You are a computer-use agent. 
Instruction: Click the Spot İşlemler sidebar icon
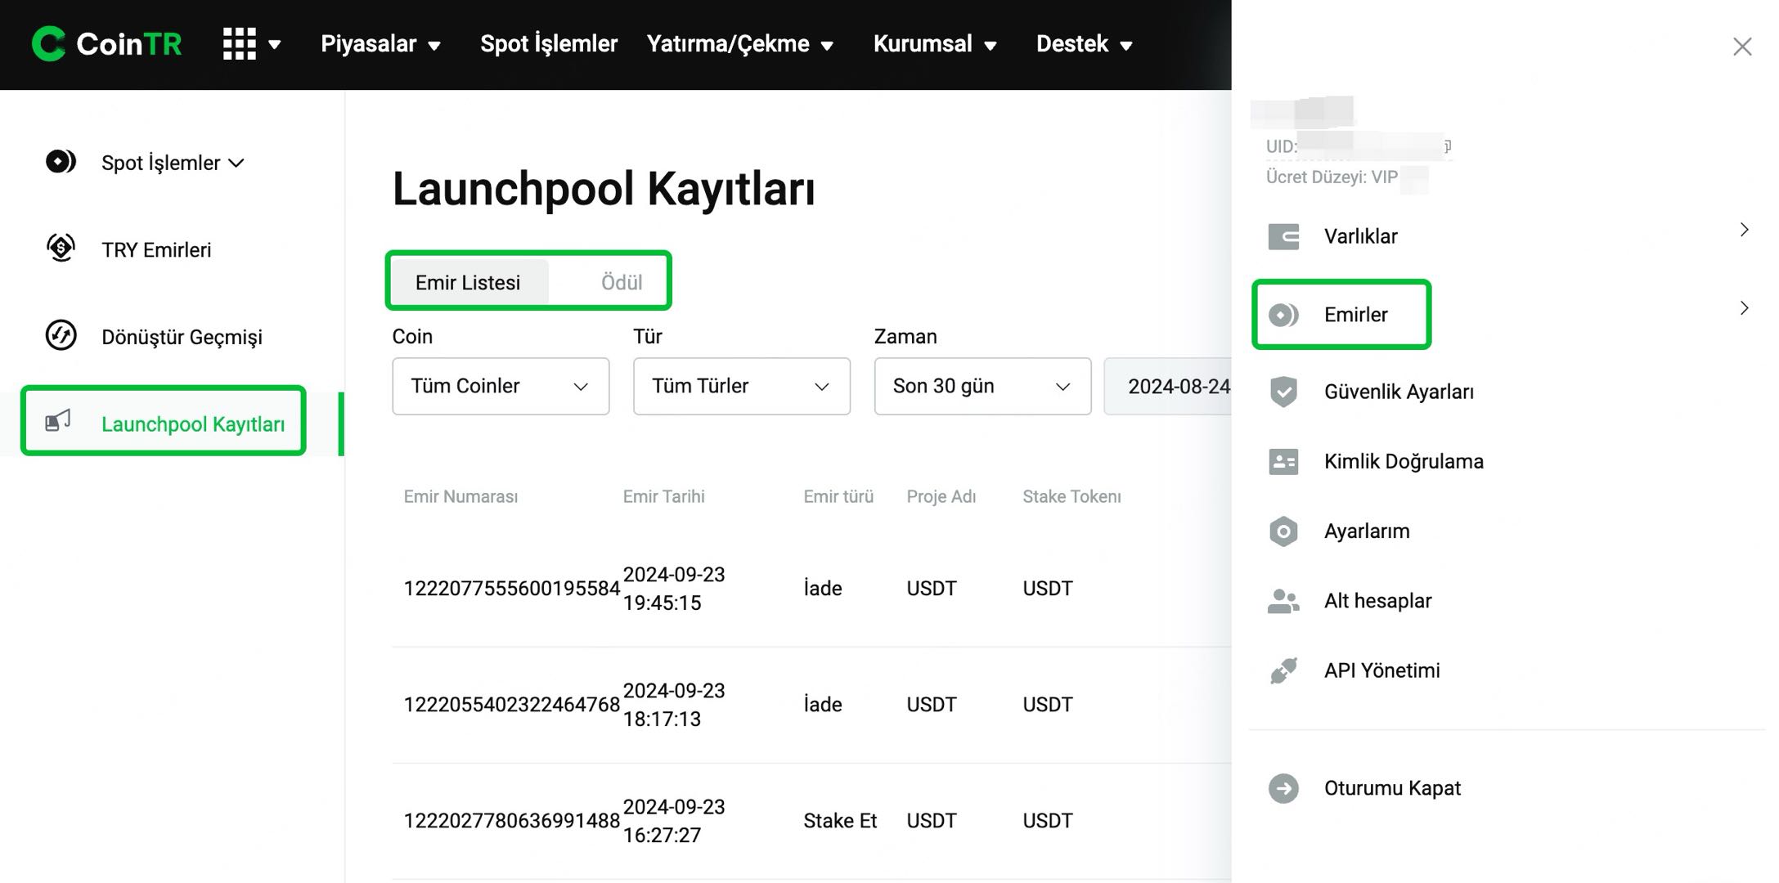[x=61, y=162]
